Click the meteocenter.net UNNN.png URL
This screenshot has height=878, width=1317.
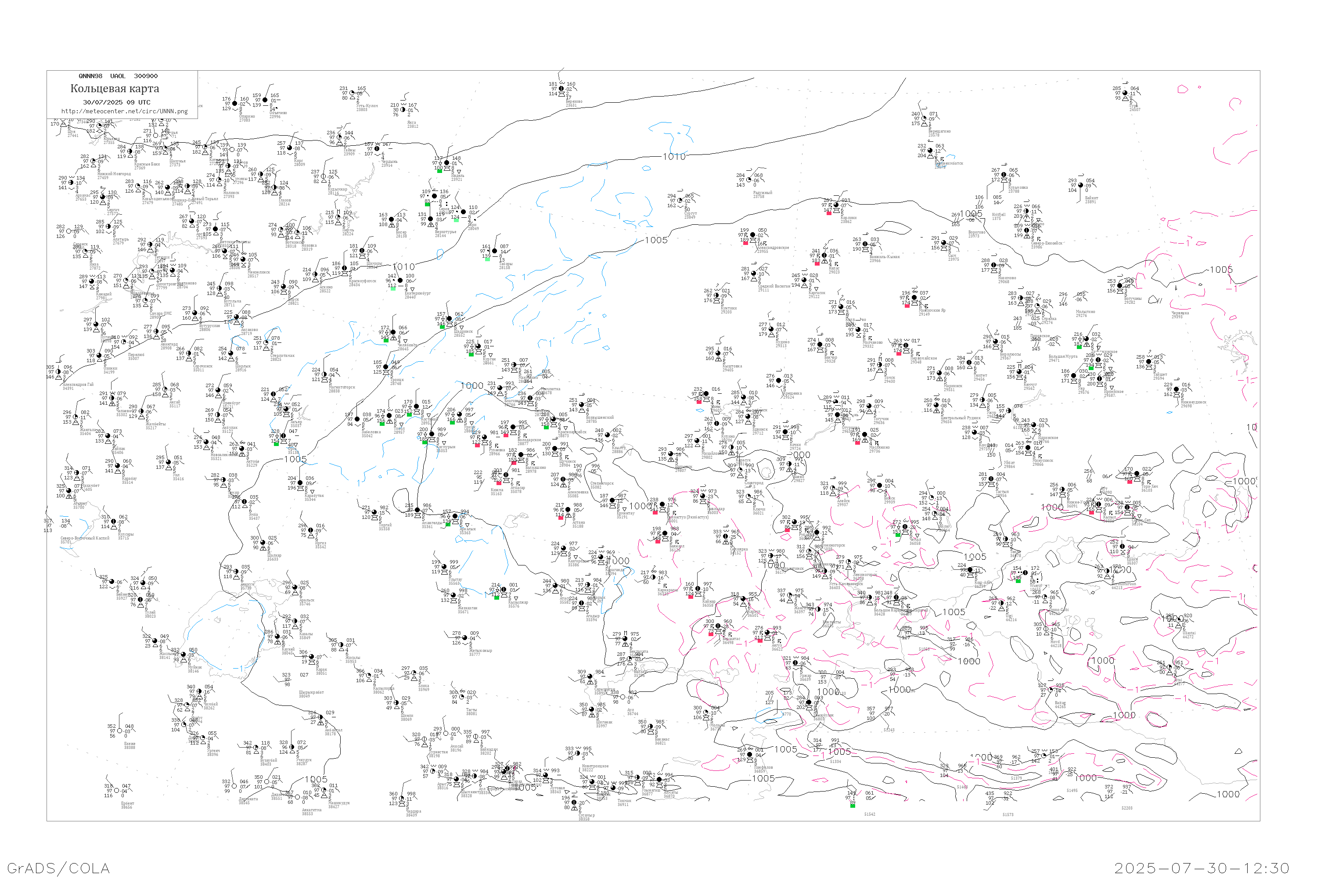tap(124, 112)
